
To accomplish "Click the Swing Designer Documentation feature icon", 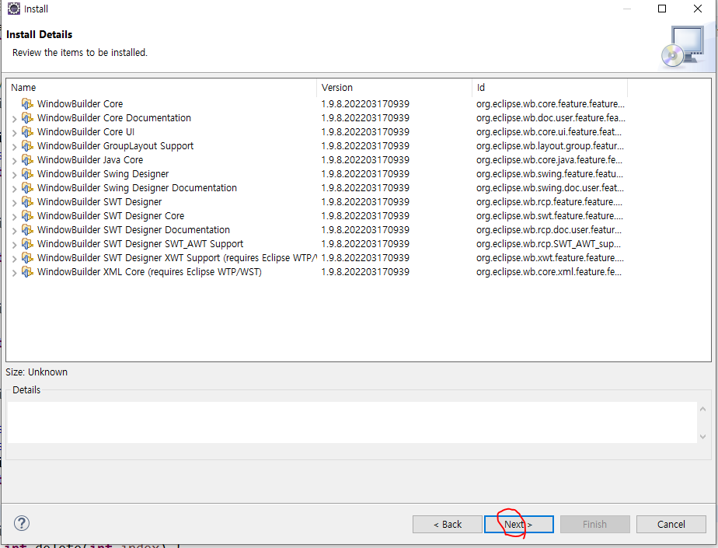I will point(27,188).
